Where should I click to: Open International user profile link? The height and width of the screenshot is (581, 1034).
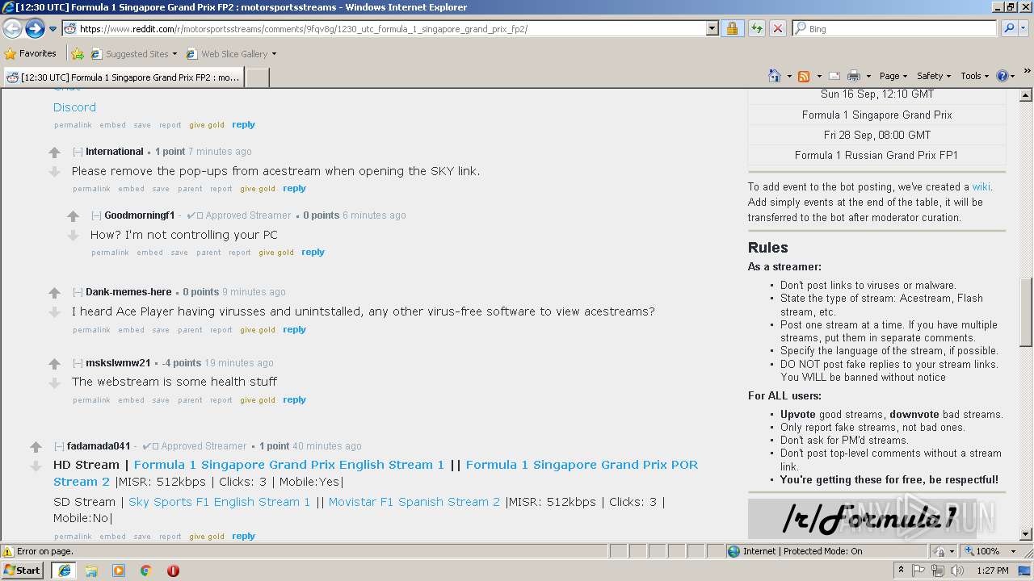coord(115,152)
